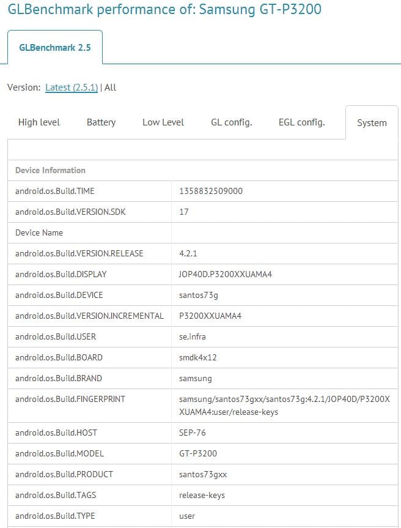Open the GLBenchmark 2.5 tab
Image resolution: width=401 pixels, height=528 pixels.
pyautogui.click(x=55, y=47)
